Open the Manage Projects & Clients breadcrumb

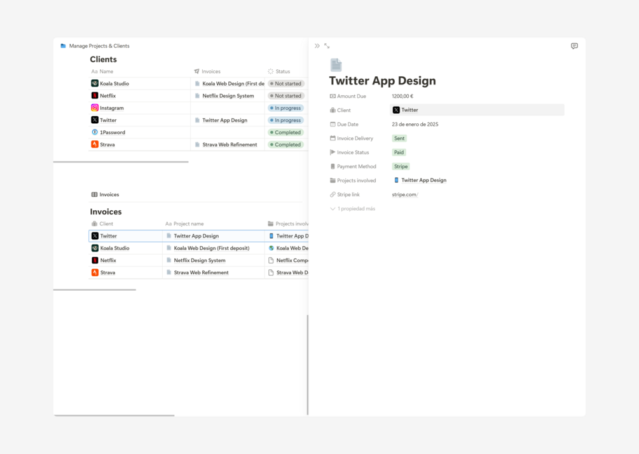[99, 46]
